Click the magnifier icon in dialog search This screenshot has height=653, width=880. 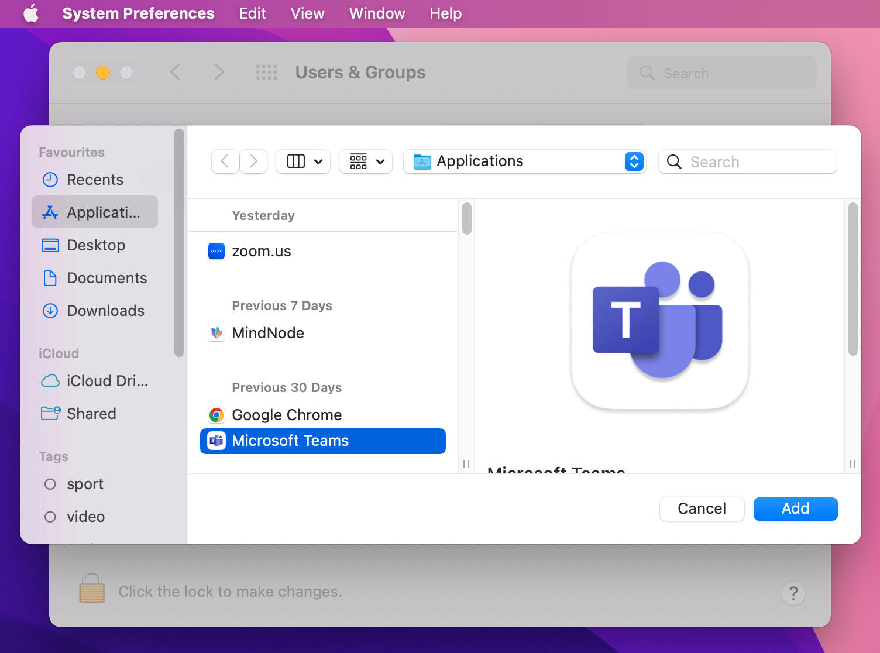tap(674, 162)
